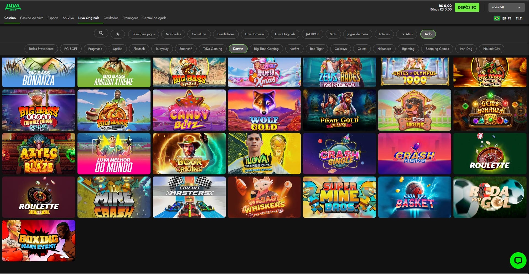
Task: Open the account dropdown sx9uv74t
Action: pos(506,7)
